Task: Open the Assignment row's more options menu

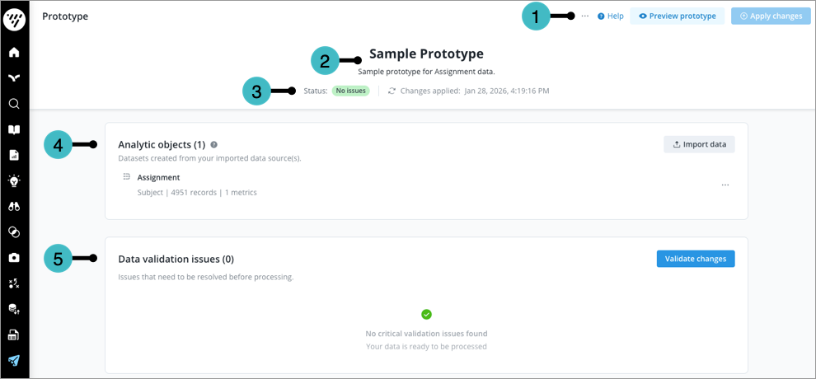Action: pyautogui.click(x=725, y=185)
